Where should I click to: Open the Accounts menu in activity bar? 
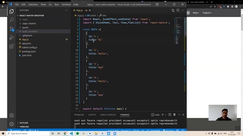click(12, 115)
